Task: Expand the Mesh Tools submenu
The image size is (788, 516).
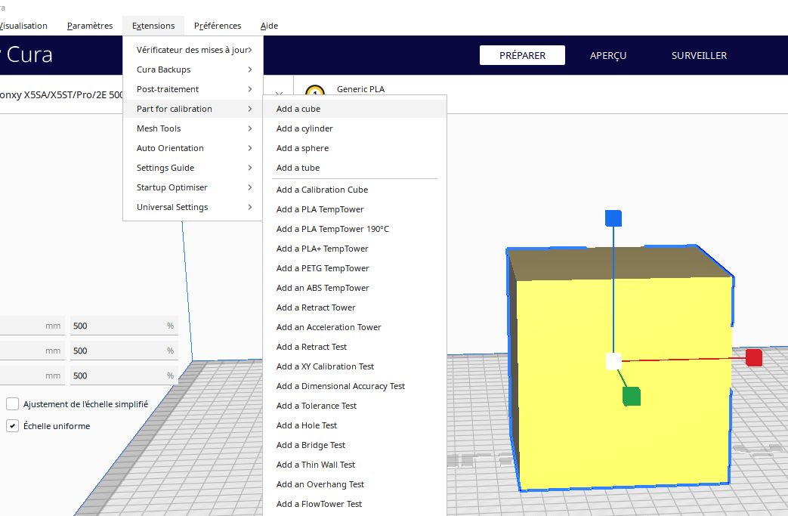Action: [193, 128]
